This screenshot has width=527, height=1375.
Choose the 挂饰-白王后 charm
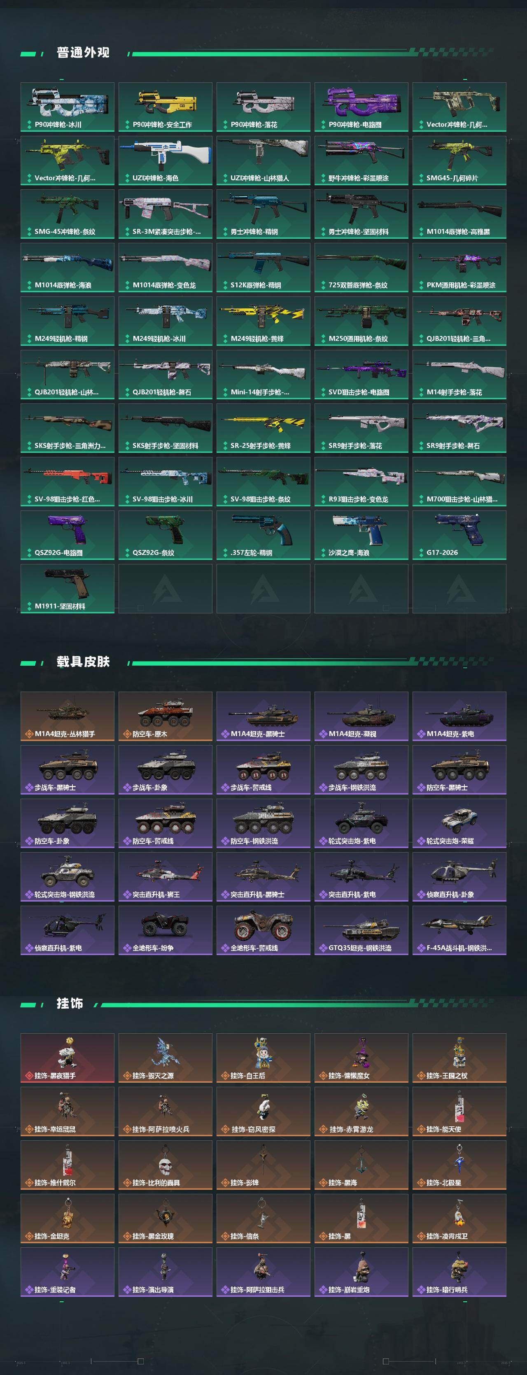click(x=263, y=1058)
